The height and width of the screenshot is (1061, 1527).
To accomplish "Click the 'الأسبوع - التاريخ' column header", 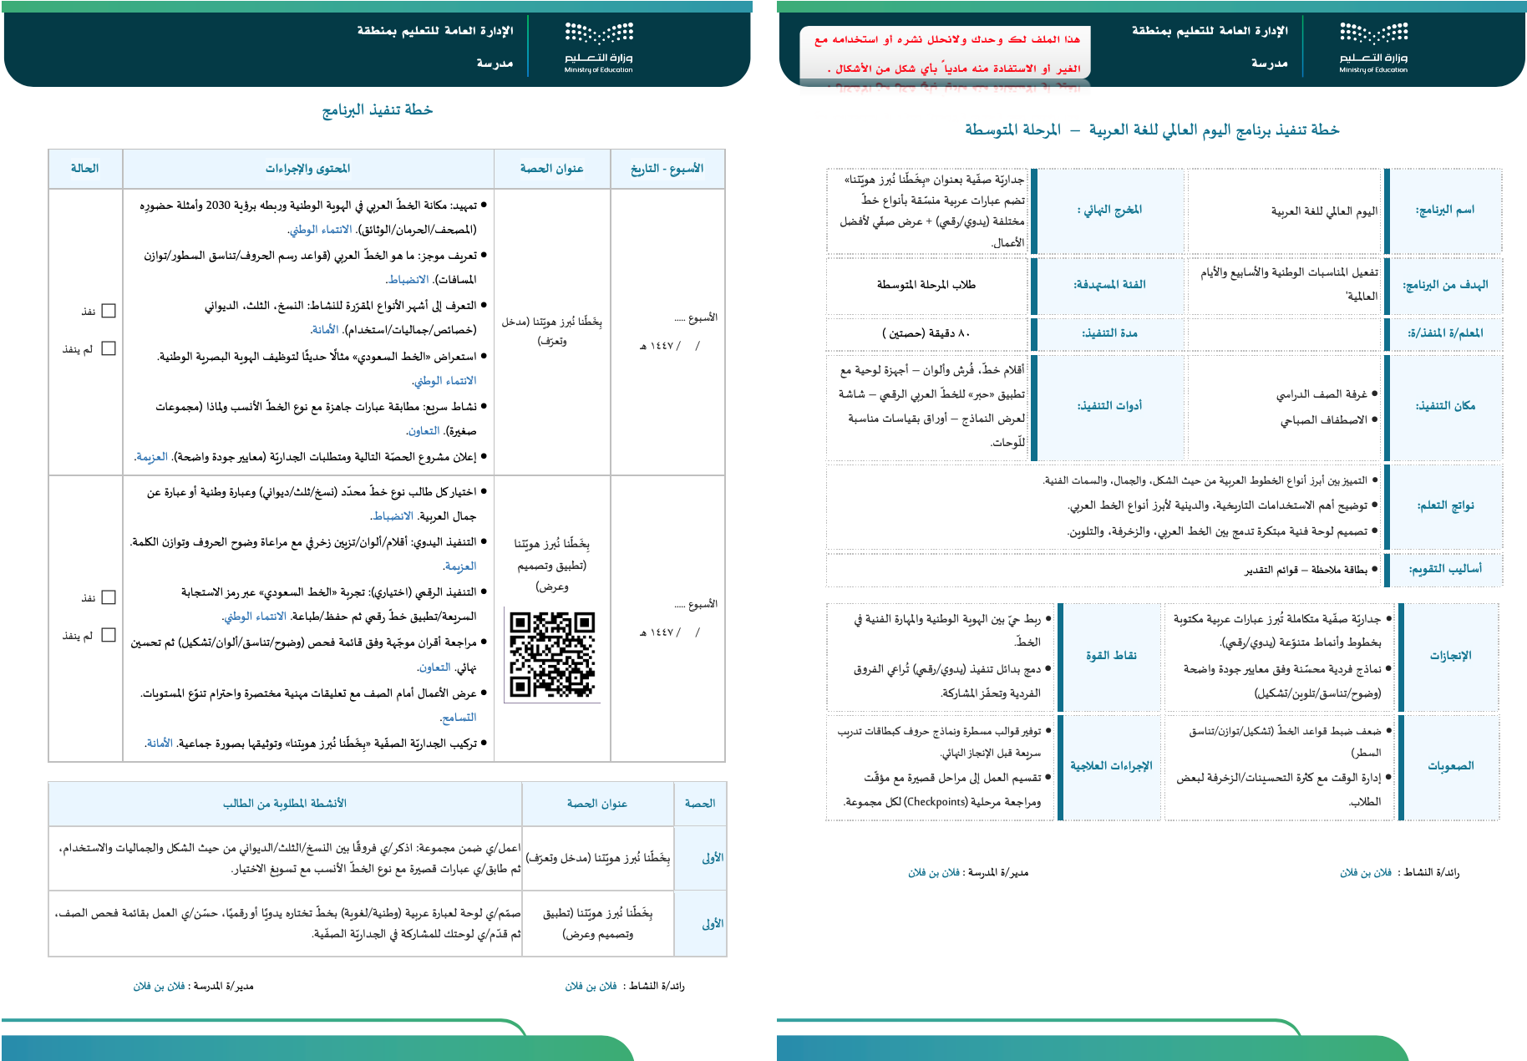I will [x=667, y=169].
